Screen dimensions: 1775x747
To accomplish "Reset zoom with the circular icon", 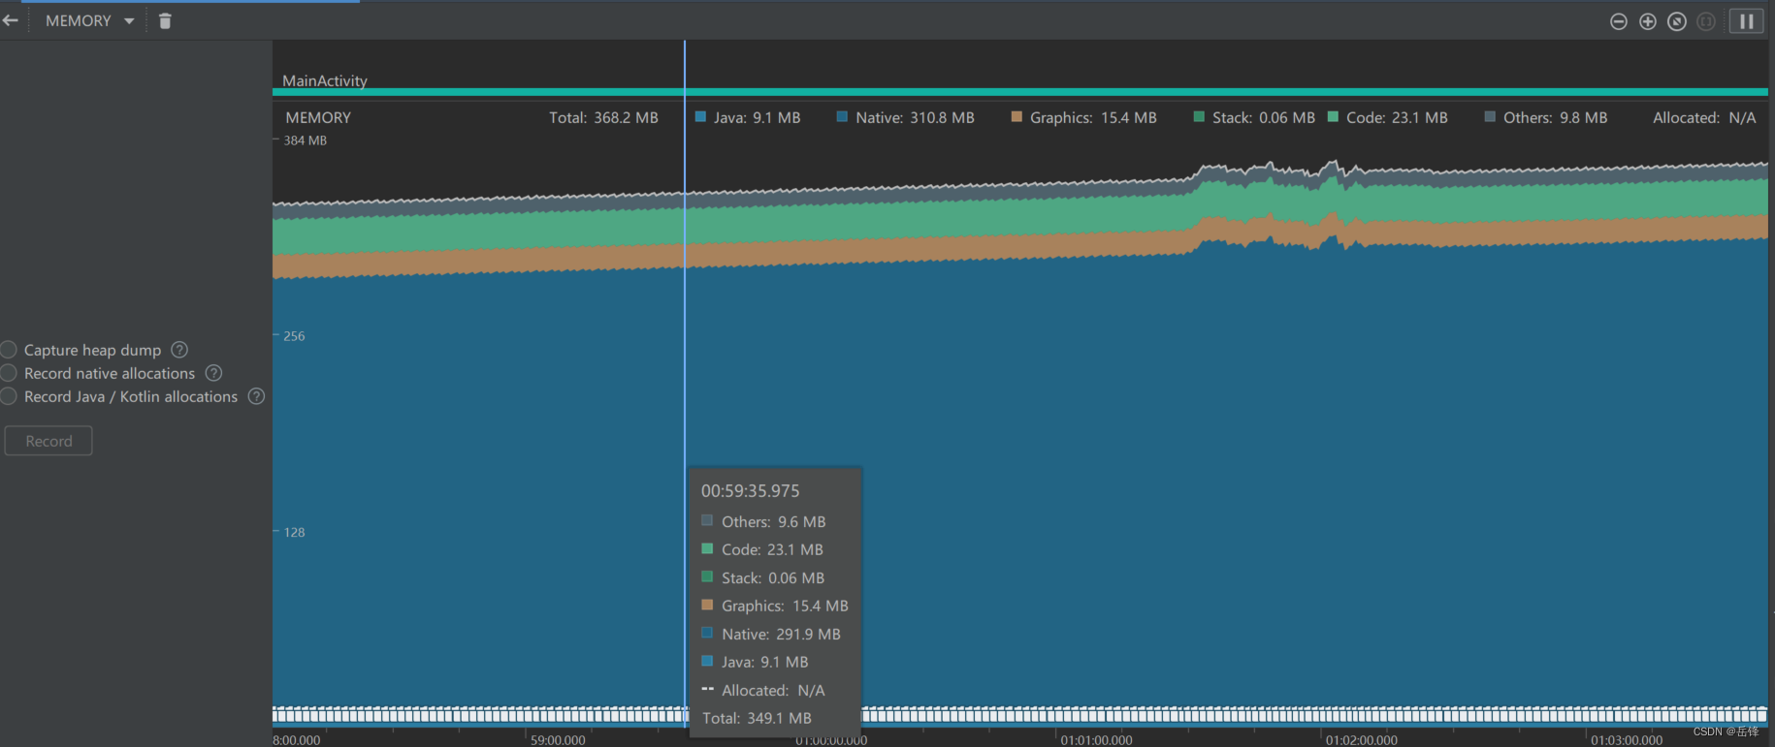I will [1677, 21].
